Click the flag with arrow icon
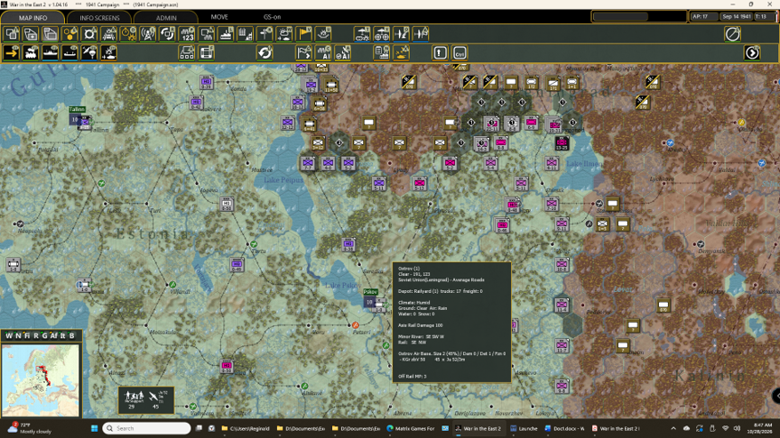780x438 pixels. pos(304,52)
